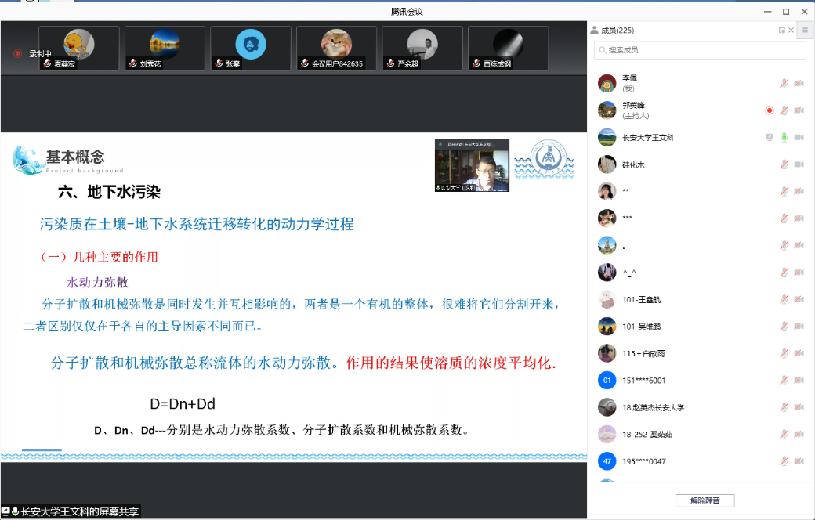Select the 会议用户842635 participant tile

[336, 48]
